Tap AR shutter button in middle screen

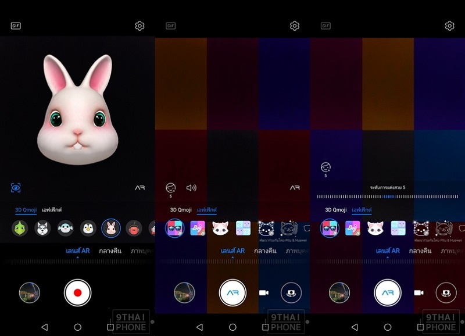pos(233,293)
